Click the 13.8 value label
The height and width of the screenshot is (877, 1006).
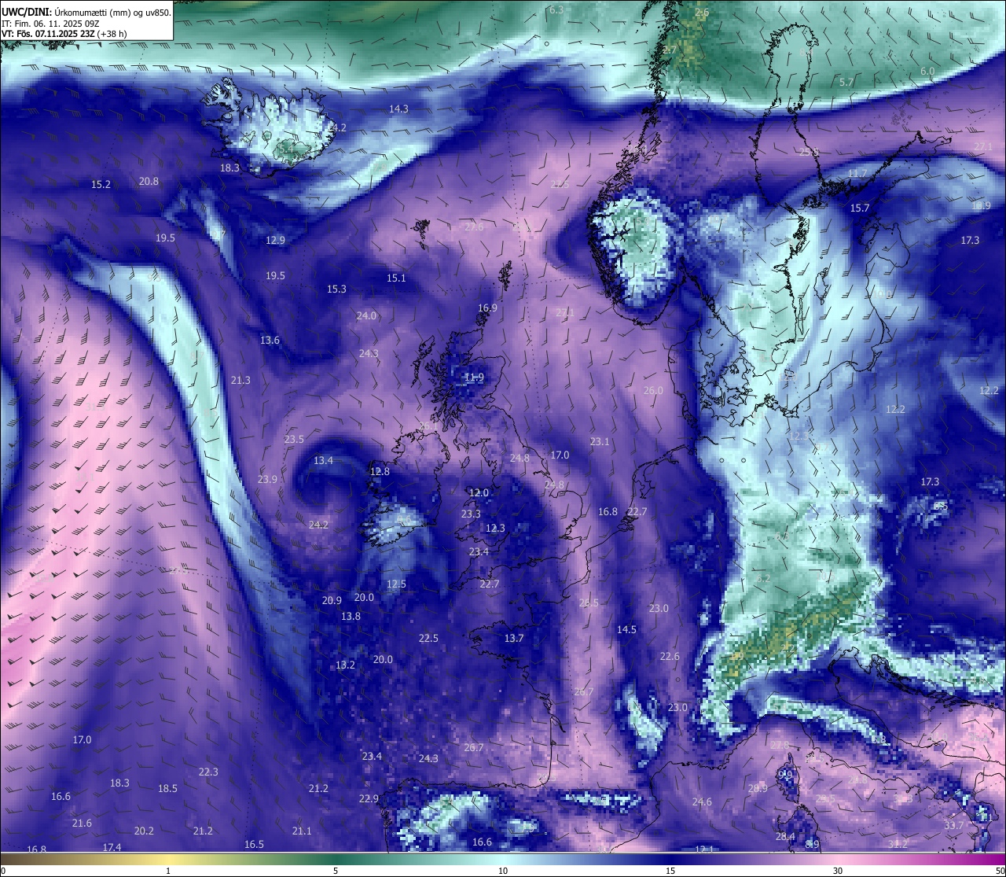click(x=351, y=616)
